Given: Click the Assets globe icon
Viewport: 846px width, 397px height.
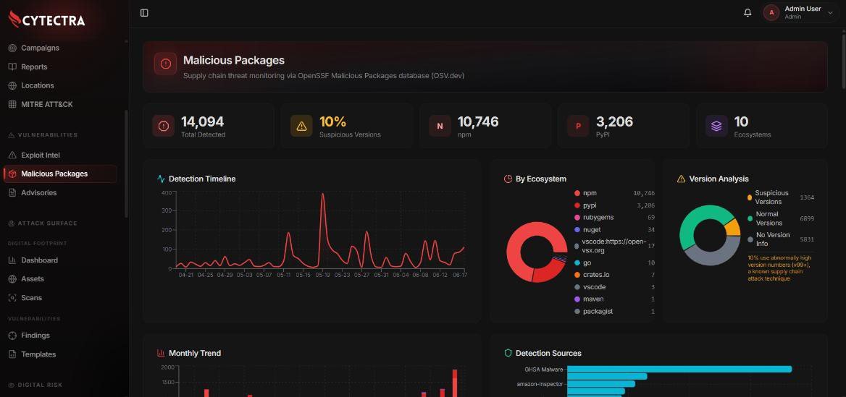Looking at the screenshot, I should pyautogui.click(x=12, y=279).
